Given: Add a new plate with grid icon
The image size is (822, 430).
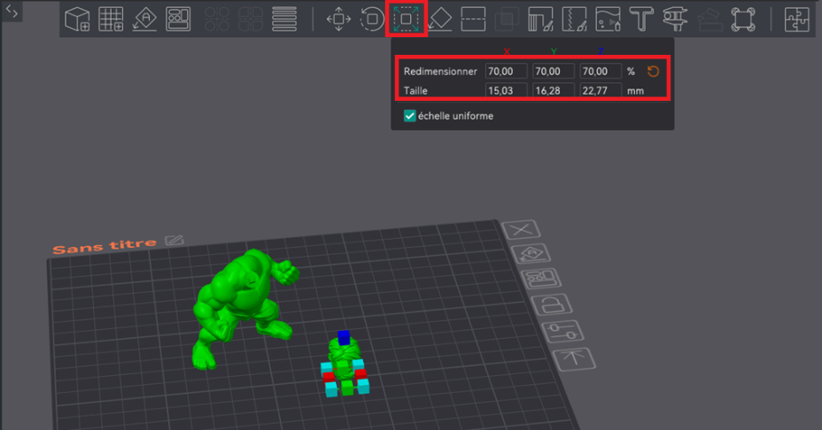Looking at the screenshot, I should click(x=111, y=19).
